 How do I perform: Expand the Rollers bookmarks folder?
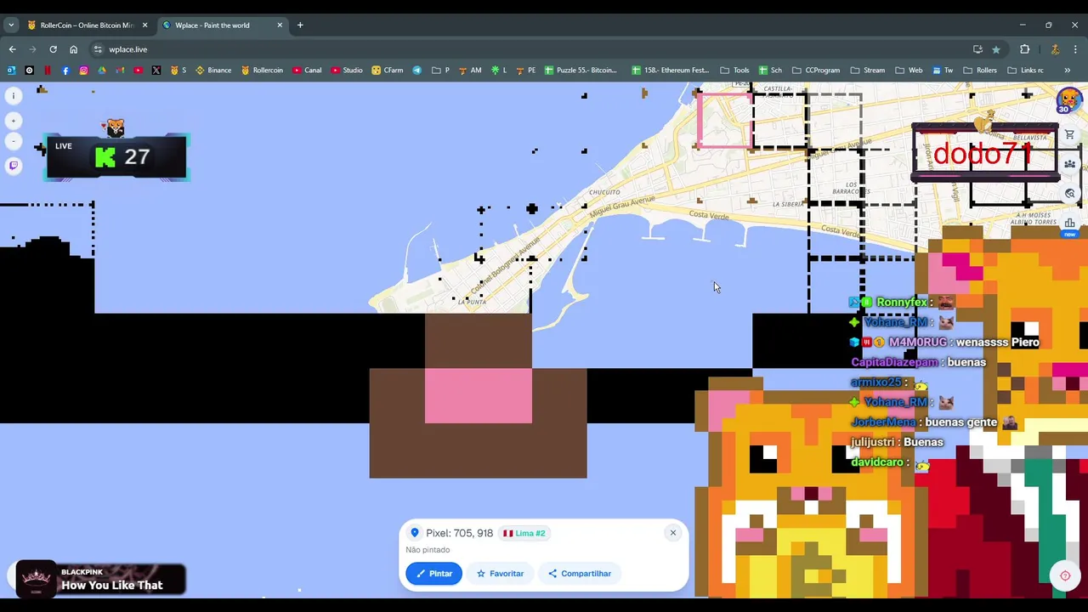[x=980, y=70]
